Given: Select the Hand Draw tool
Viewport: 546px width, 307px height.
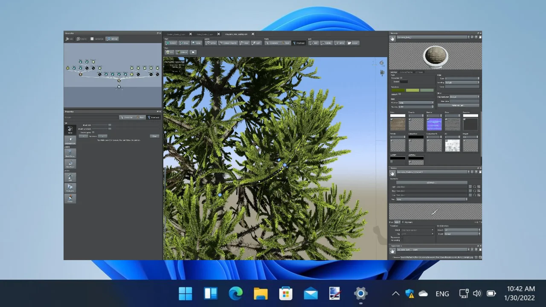Looking at the screenshot, I should [70, 153].
